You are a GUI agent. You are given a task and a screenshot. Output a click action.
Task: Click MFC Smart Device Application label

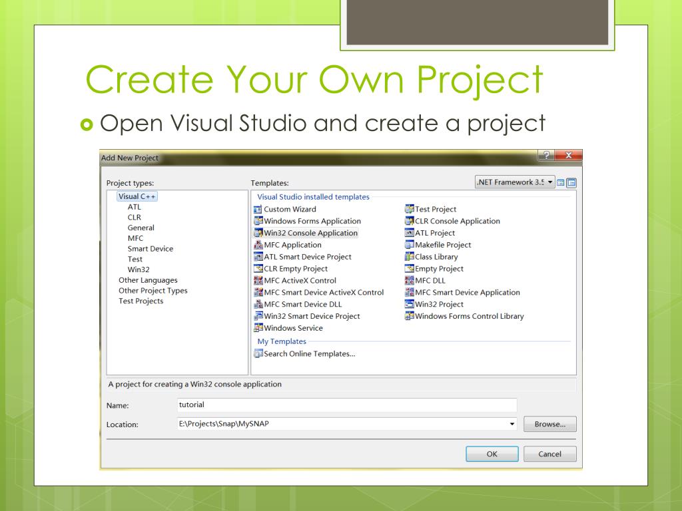(468, 293)
